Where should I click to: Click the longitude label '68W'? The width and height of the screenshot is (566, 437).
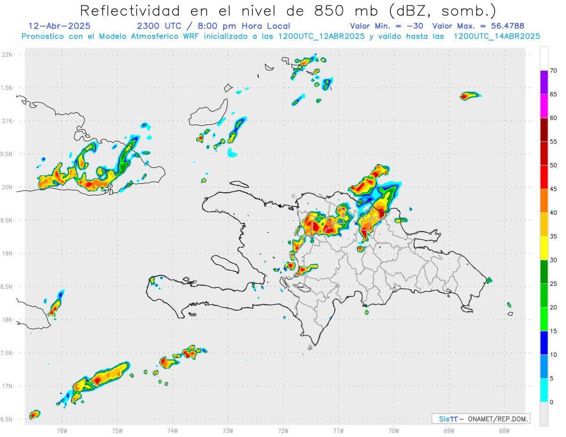(x=504, y=430)
